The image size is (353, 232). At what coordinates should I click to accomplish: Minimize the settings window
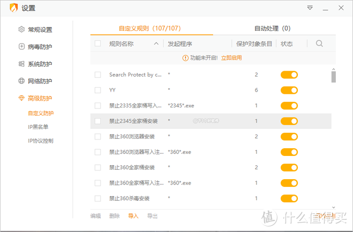click(x=325, y=10)
